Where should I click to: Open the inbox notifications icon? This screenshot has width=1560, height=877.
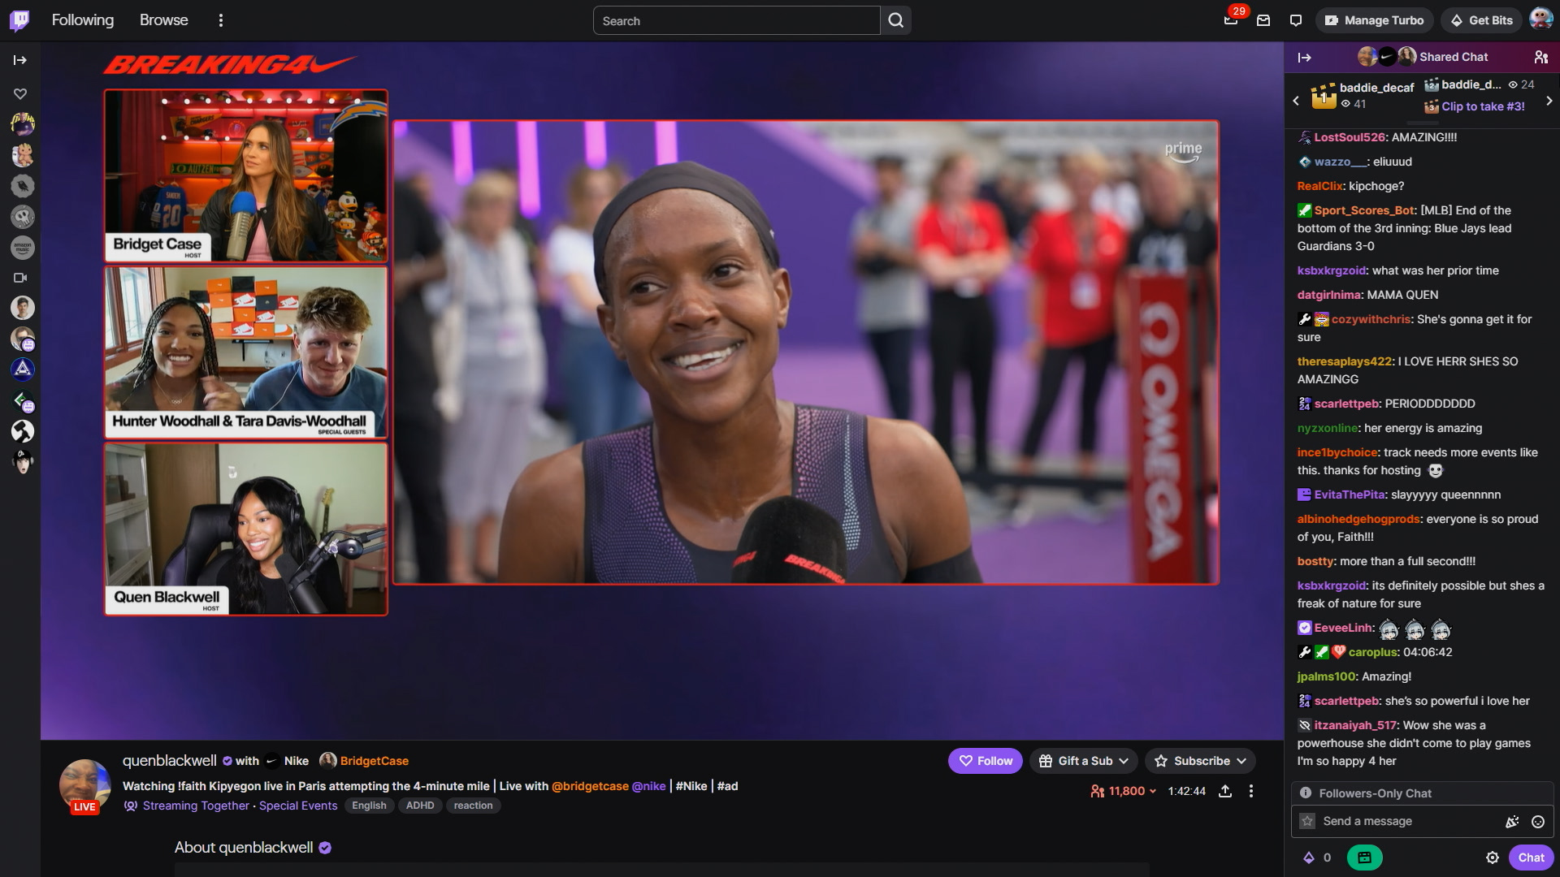pyautogui.click(x=1263, y=20)
